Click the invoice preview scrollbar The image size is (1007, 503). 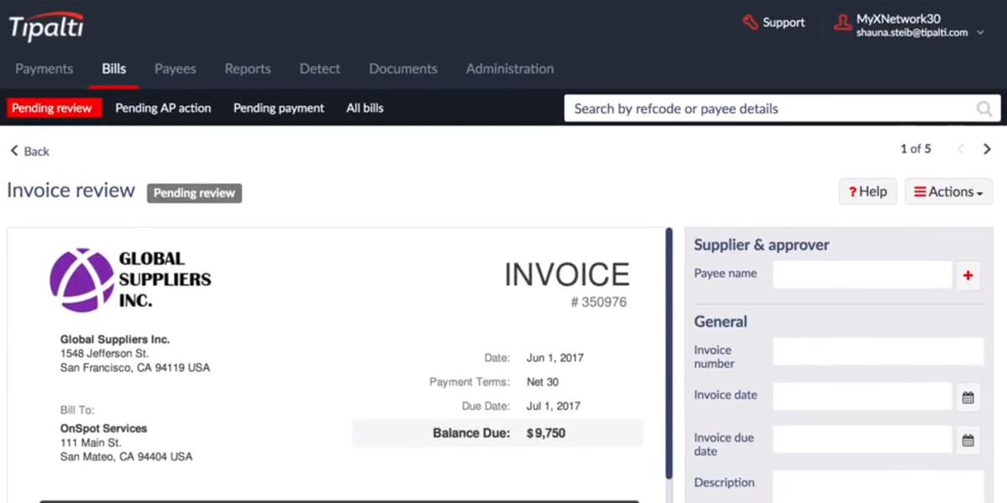pyautogui.click(x=669, y=352)
